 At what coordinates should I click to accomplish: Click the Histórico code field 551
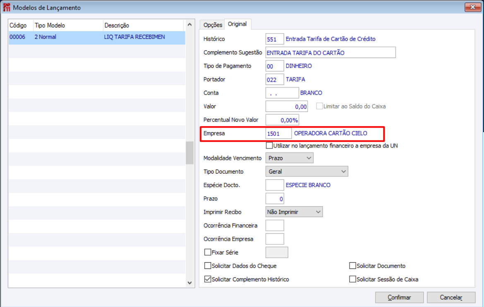point(275,39)
